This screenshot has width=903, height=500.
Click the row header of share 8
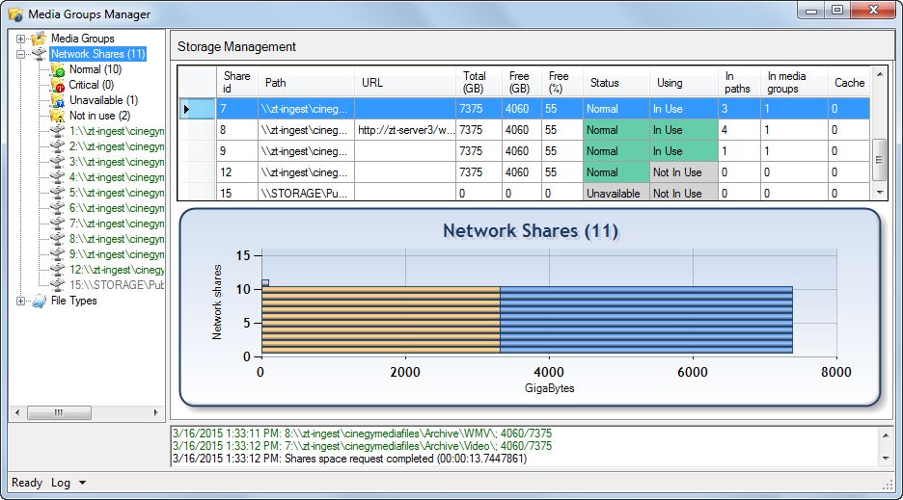tap(197, 130)
